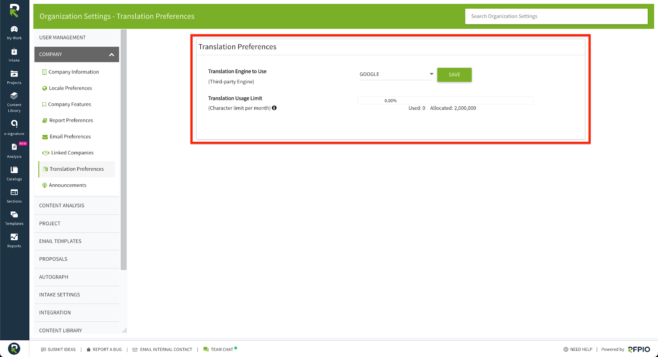This screenshot has width=658, height=357.
Task: Open e-signature from sidebar
Action: point(14,128)
